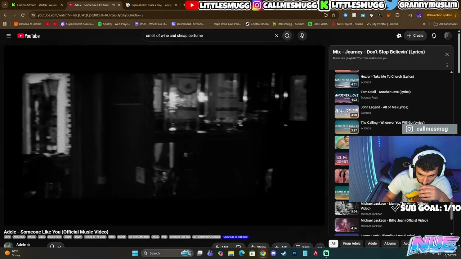Switch to the expmalinatn mark emoji Google tab

[151, 5]
